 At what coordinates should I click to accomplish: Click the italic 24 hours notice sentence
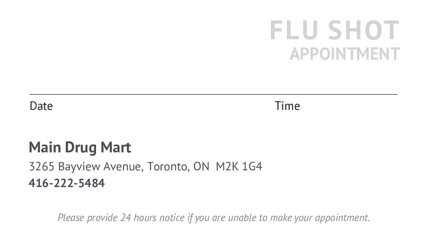(213, 218)
